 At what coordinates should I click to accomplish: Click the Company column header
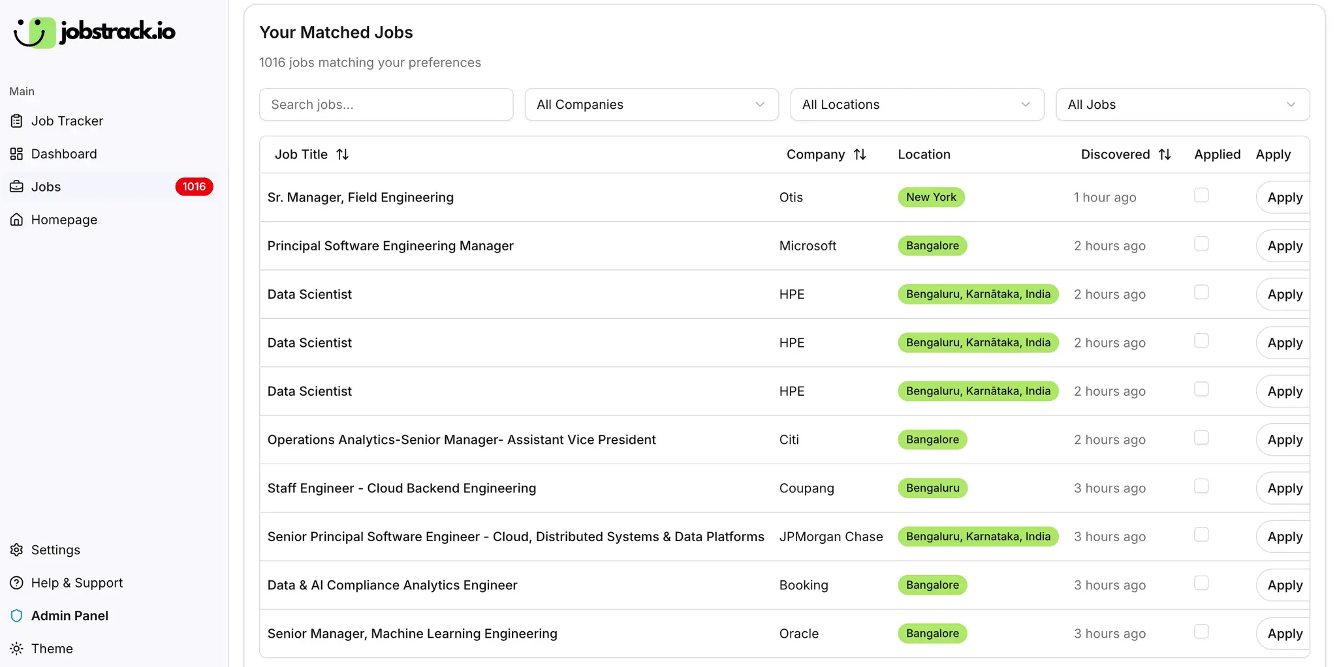[826, 155]
